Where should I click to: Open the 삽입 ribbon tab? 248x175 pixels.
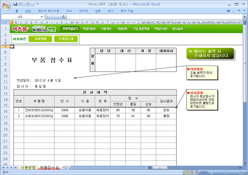point(28,11)
